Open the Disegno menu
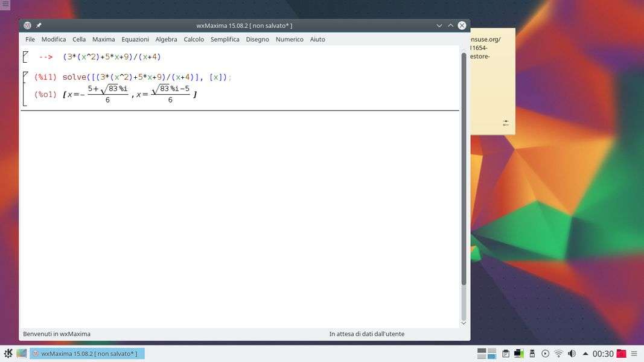The image size is (644, 362). 258,39
